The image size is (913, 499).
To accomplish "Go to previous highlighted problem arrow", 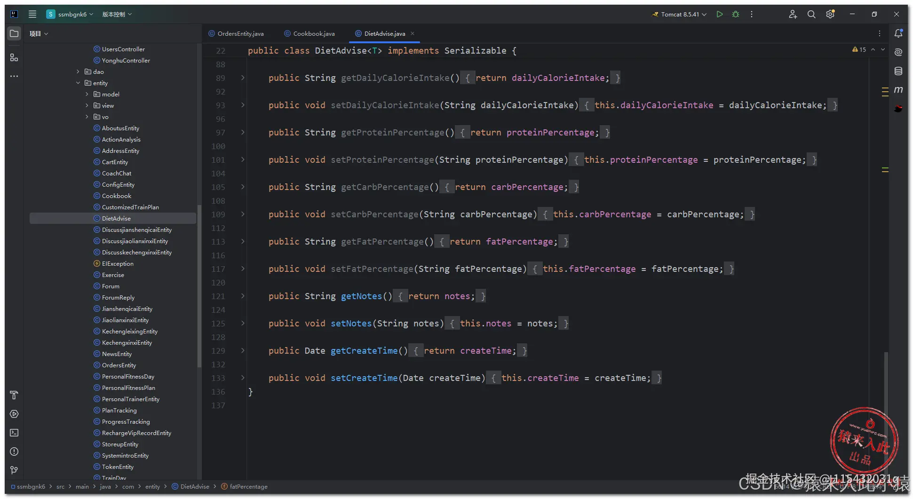I will coord(873,49).
